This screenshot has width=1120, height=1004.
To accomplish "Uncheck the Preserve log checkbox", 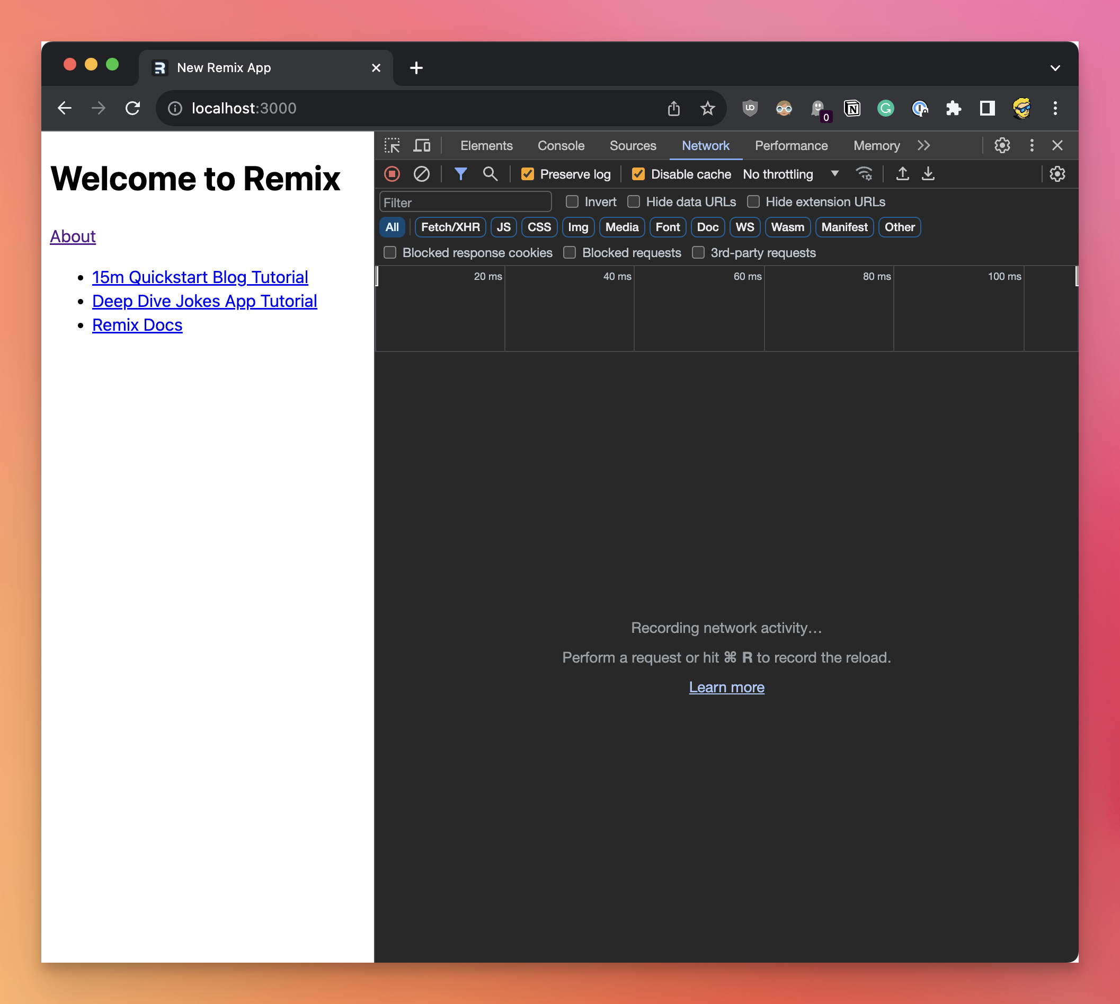I will tap(527, 174).
